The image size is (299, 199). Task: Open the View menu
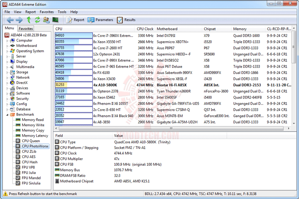point(17,12)
